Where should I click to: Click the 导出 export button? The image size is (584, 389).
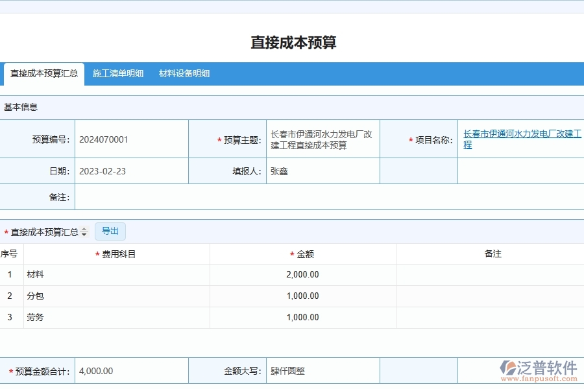(110, 231)
